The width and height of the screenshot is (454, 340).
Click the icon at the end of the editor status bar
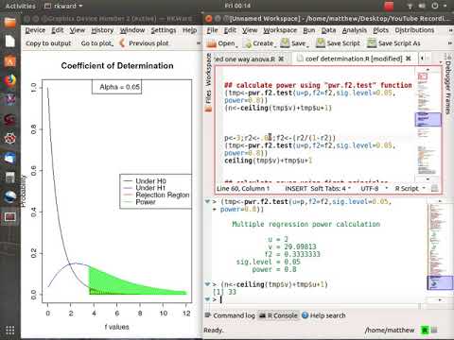pyautogui.click(x=434, y=188)
